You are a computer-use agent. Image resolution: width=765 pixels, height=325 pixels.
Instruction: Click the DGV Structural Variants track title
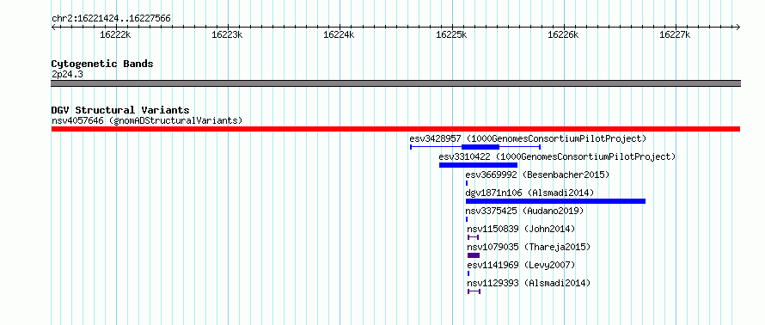click(x=120, y=110)
